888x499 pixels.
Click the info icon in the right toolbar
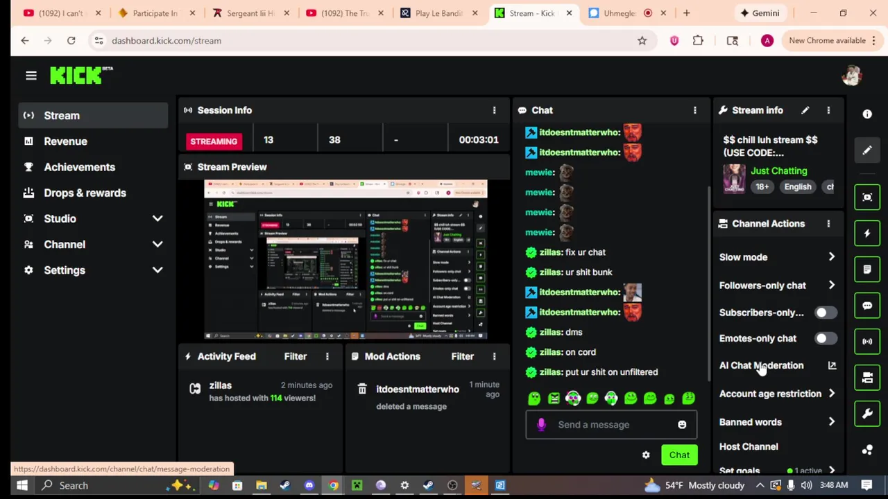click(x=867, y=114)
